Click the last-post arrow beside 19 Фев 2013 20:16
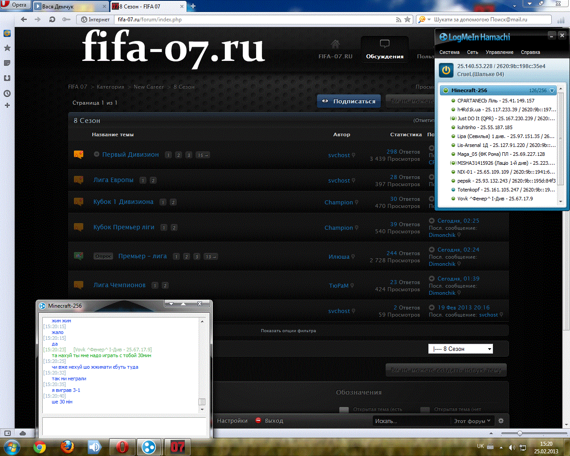 [x=432, y=307]
